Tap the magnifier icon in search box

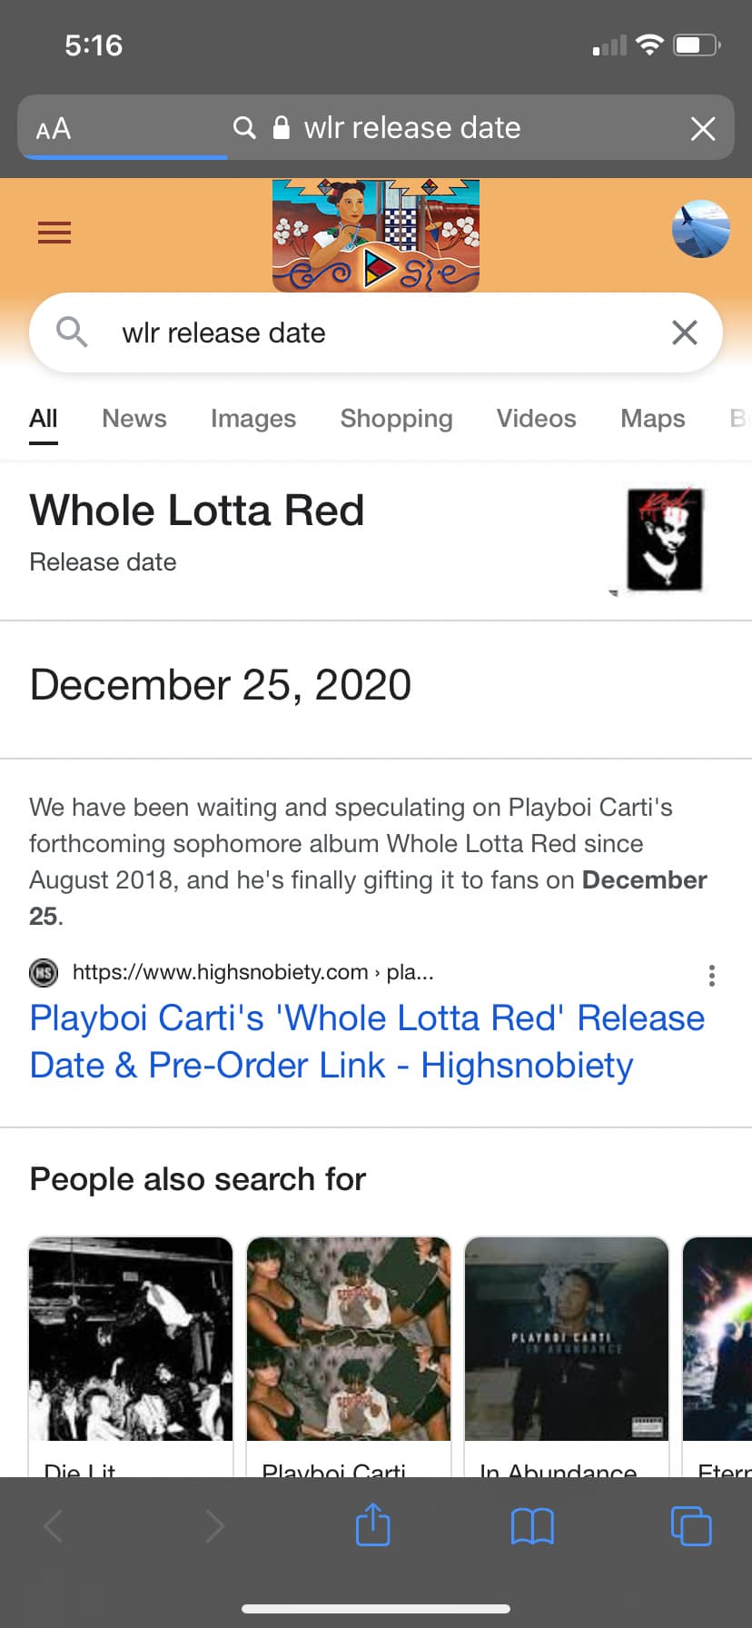pos(72,333)
